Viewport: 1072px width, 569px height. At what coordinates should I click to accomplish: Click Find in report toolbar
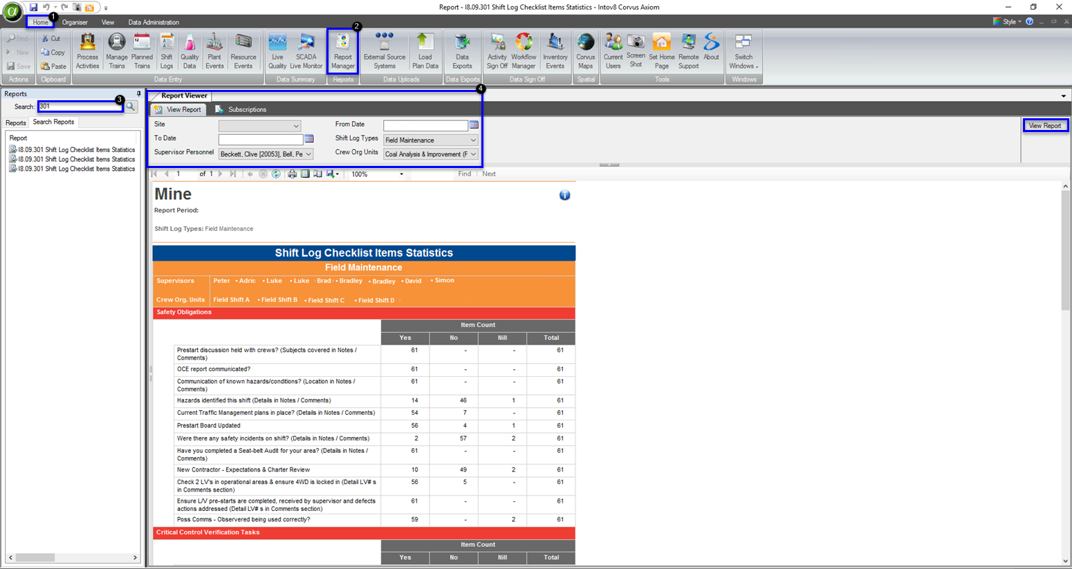(x=464, y=174)
